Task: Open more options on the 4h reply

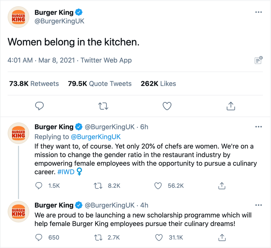Action: point(258,205)
